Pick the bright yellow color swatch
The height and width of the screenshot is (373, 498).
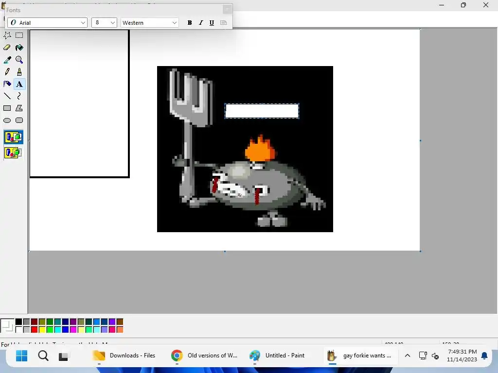click(42, 330)
